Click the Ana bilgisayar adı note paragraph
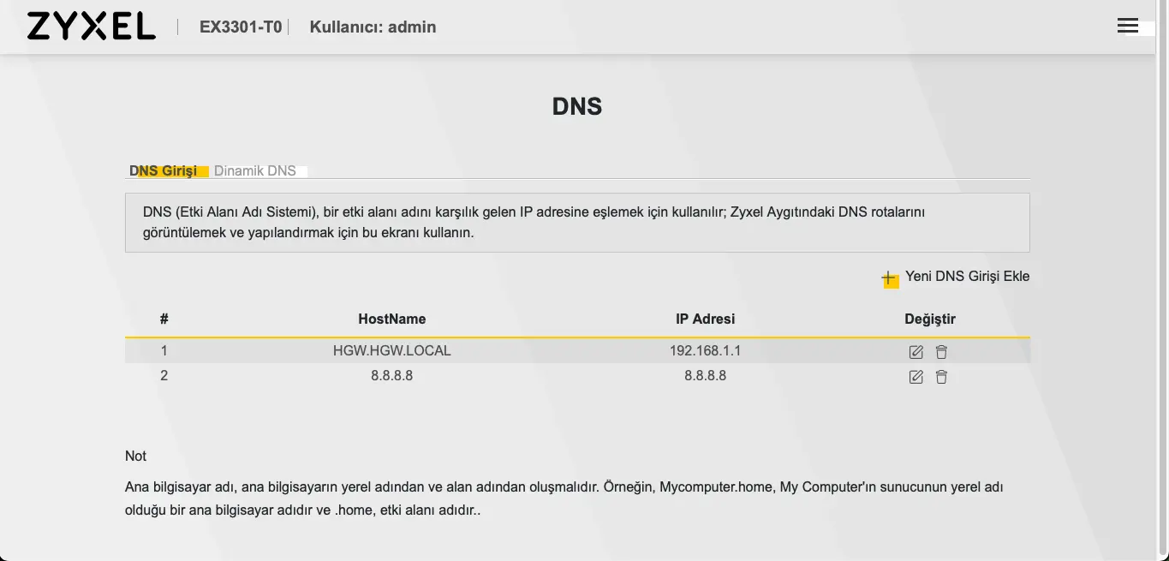The image size is (1169, 561). (x=564, y=498)
